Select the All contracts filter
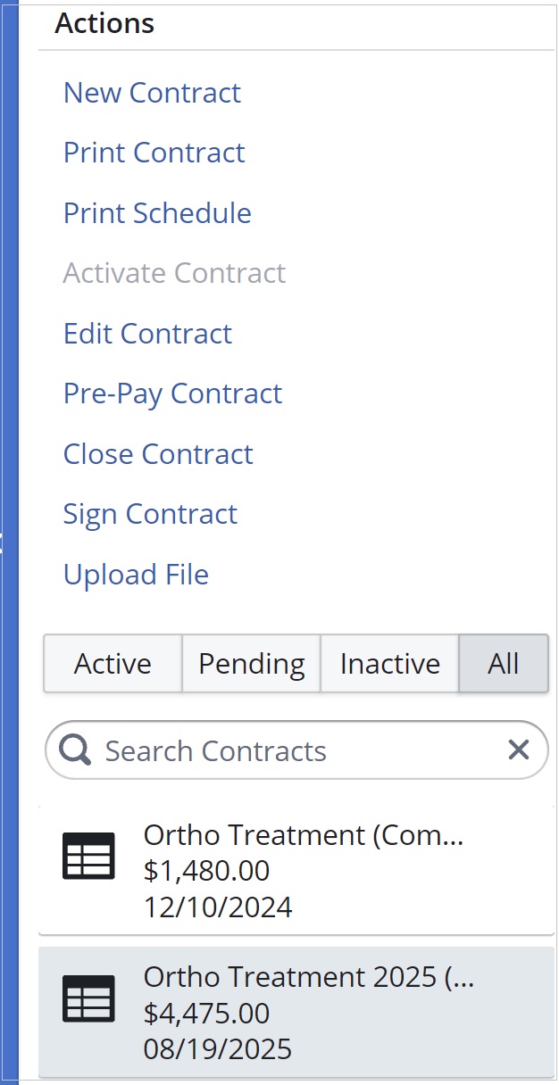559x1085 pixels. pos(503,663)
